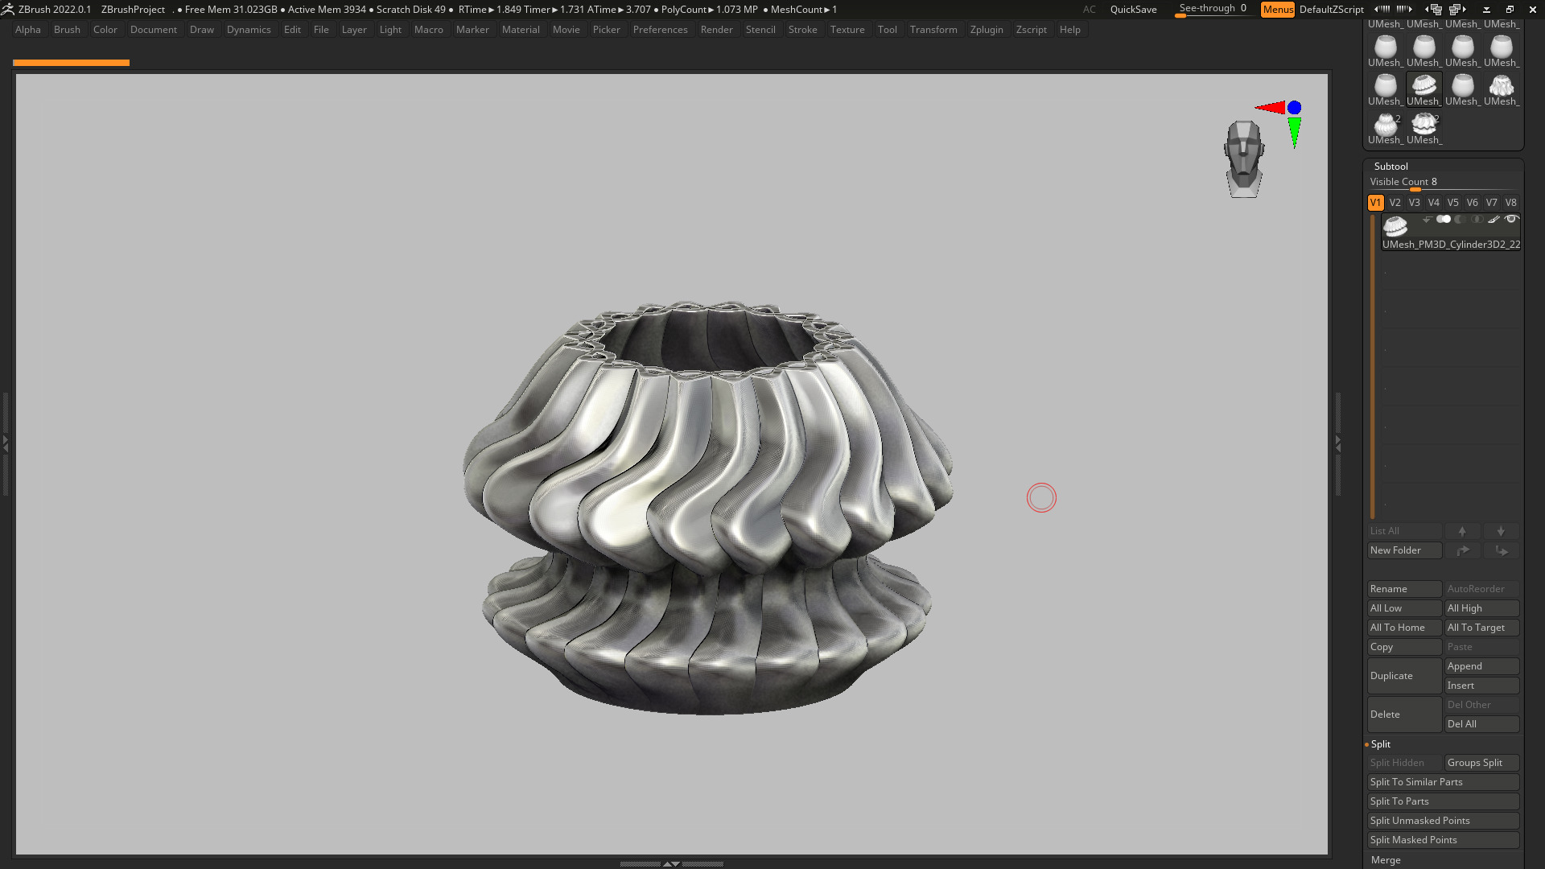Set subtool subtraction boolean mode icon
This screenshot has height=869, width=1545.
pyautogui.click(x=1461, y=219)
